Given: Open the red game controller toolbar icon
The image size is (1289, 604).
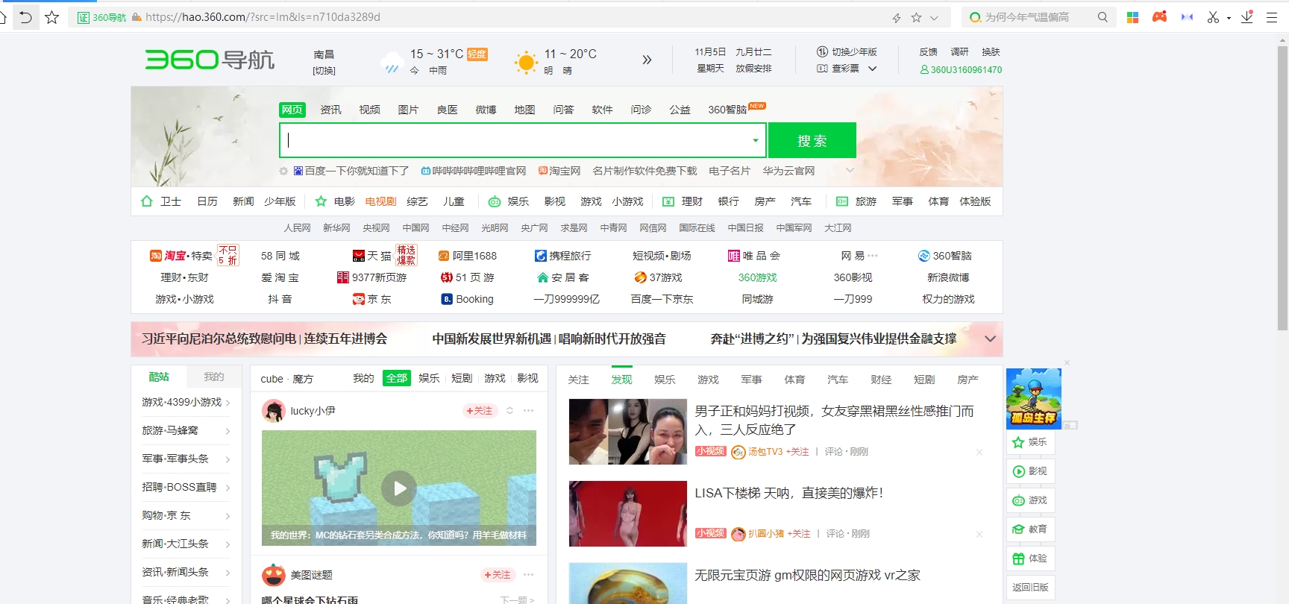Looking at the screenshot, I should tap(1159, 17).
